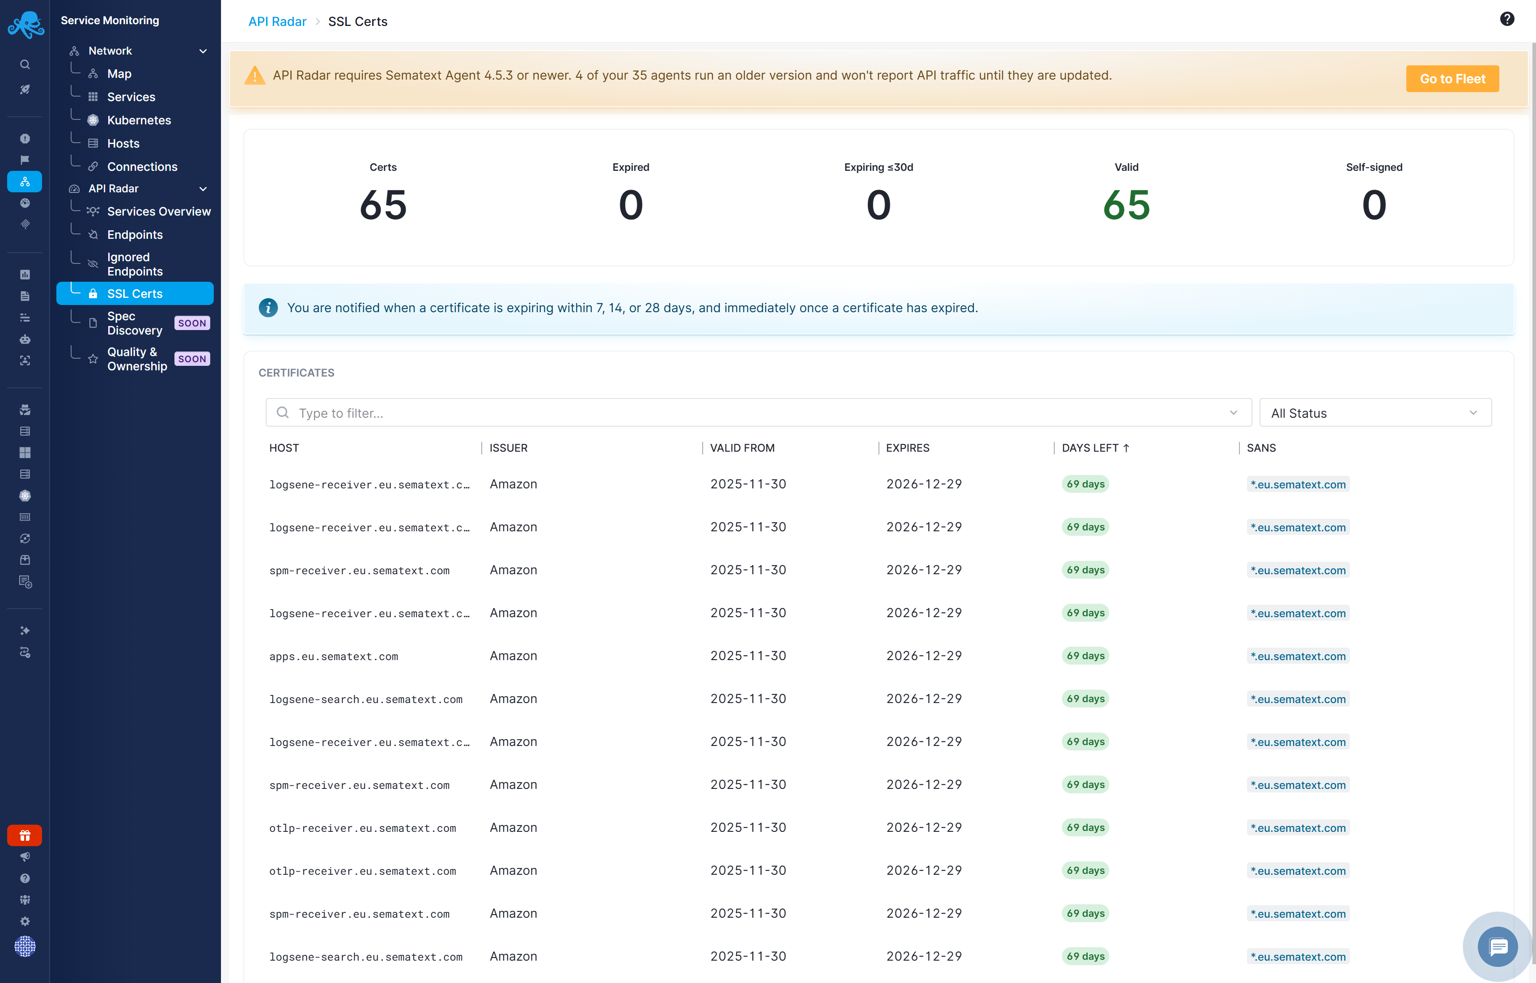Image resolution: width=1536 pixels, height=983 pixels.
Task: Open Map in the Network menu
Action: (x=119, y=74)
